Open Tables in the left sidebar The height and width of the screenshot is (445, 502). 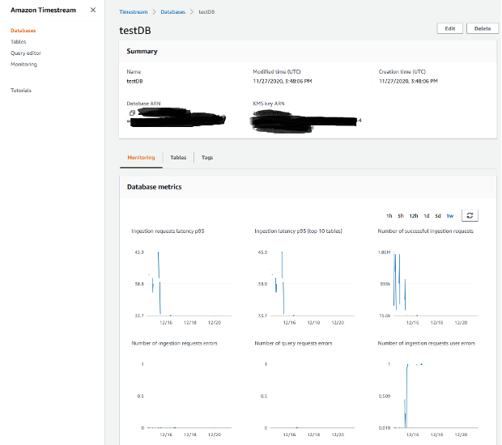tap(18, 41)
